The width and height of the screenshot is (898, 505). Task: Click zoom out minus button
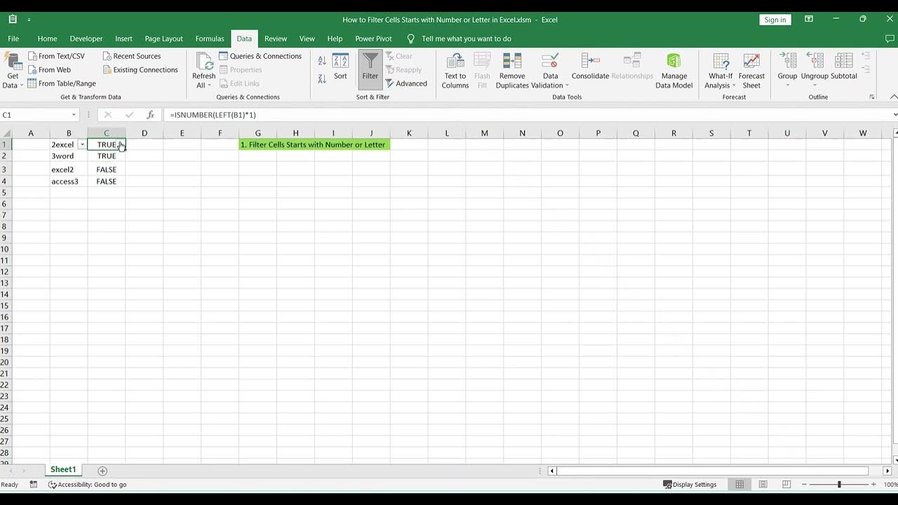804,485
